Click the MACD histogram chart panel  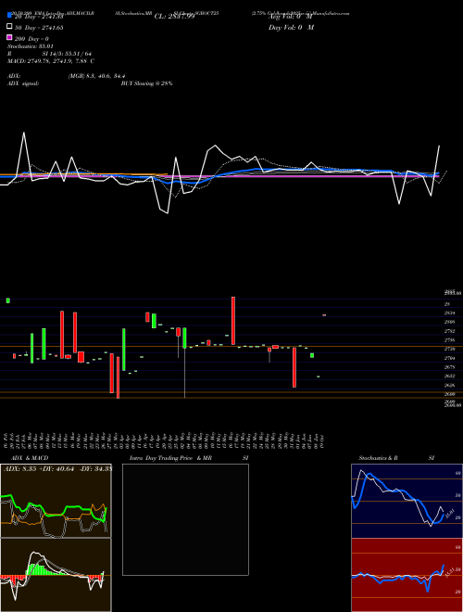[x=56, y=575]
